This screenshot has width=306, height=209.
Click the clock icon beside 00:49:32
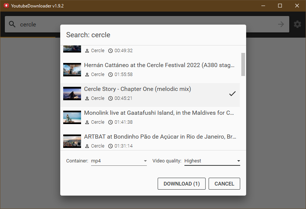click(x=110, y=51)
